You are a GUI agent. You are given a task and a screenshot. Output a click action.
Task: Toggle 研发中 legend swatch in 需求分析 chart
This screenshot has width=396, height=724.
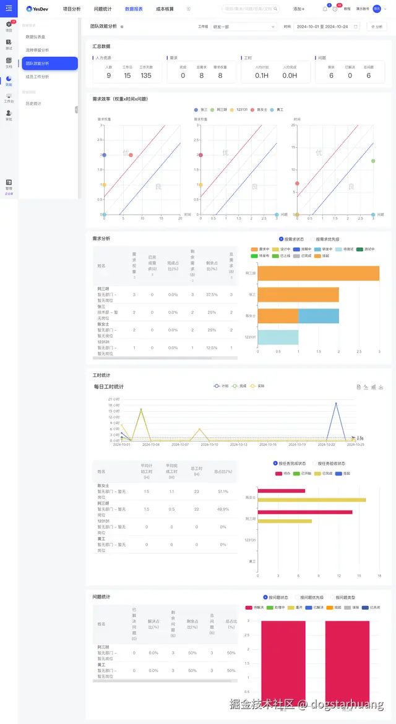[x=319, y=249]
